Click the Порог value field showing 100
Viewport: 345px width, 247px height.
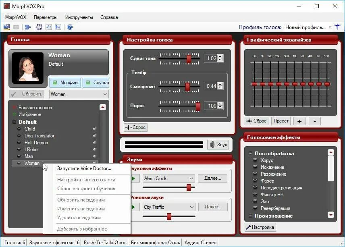click(x=211, y=106)
